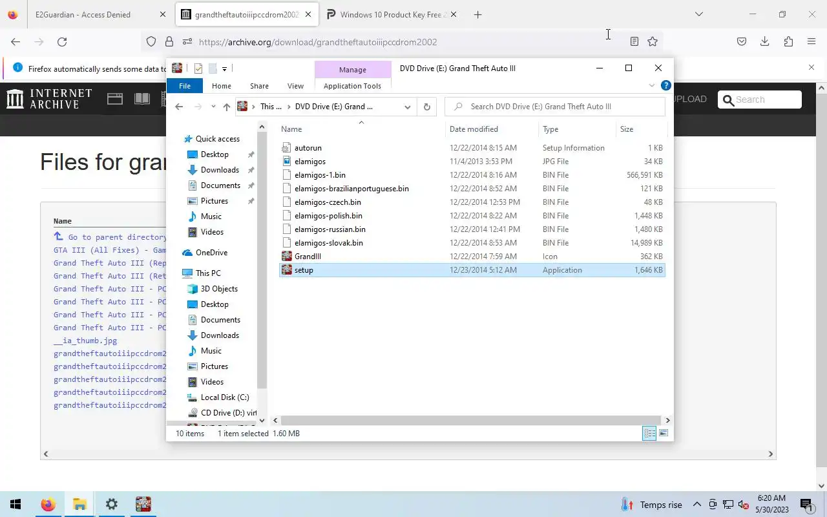Screen dimensions: 827x517
Task: Open Quick access in navigation pane
Action: [217, 139]
